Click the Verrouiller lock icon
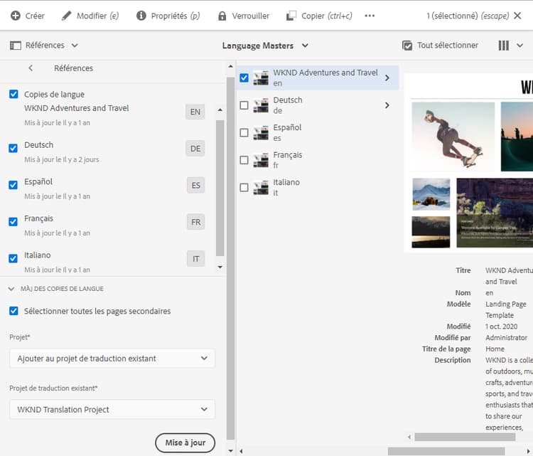 coord(222,16)
